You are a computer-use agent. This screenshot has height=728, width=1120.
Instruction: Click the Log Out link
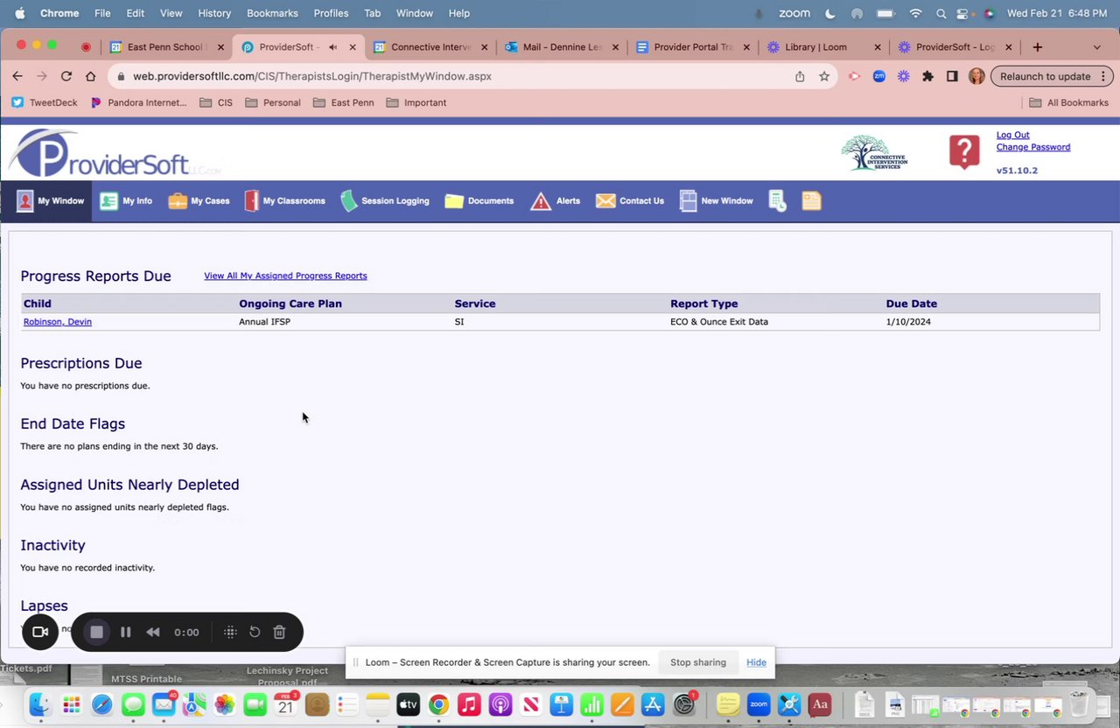[x=1012, y=135]
